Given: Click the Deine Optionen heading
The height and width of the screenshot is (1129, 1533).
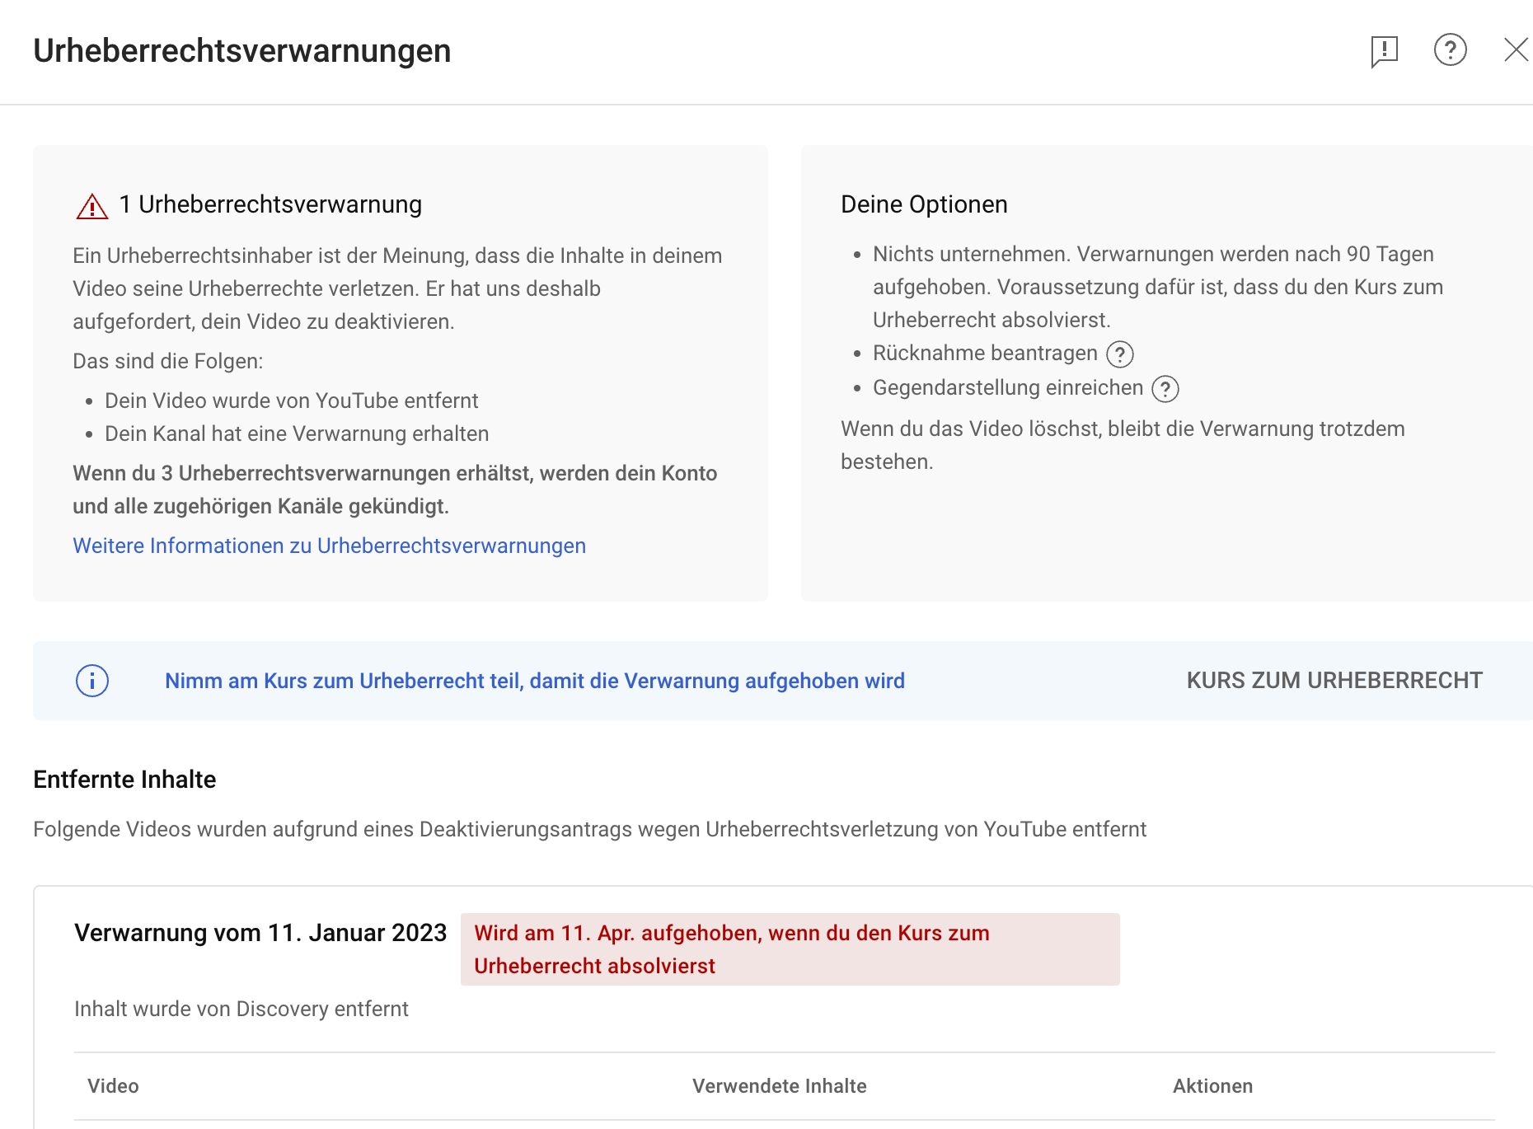Looking at the screenshot, I should [x=924, y=204].
